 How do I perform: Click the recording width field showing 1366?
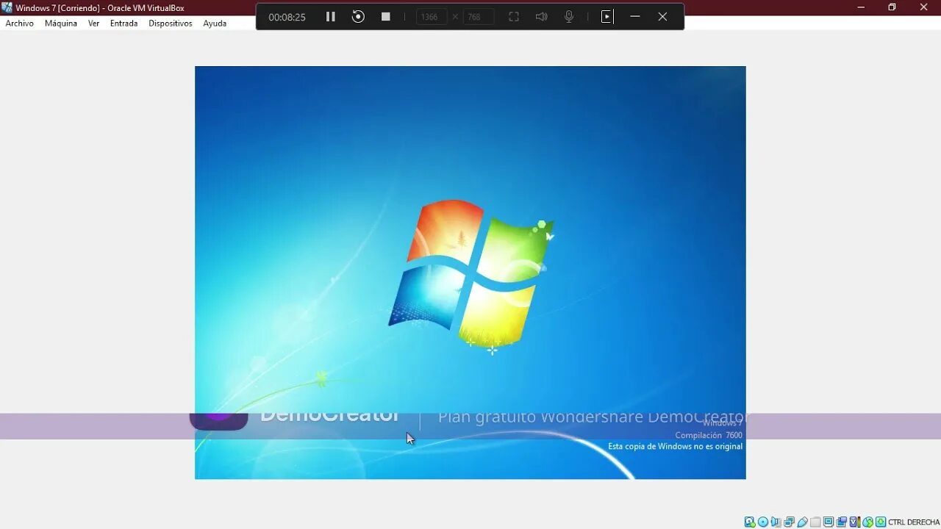pos(432,16)
